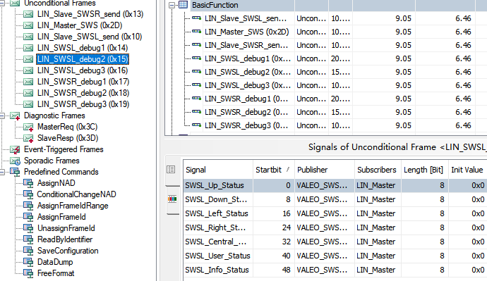
Task: Collapse the Diagnostic Frames tree node
Action: click(2, 116)
